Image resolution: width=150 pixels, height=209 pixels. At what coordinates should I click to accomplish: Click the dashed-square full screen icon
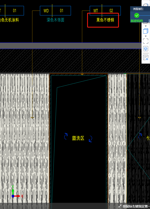click(x=145, y=41)
